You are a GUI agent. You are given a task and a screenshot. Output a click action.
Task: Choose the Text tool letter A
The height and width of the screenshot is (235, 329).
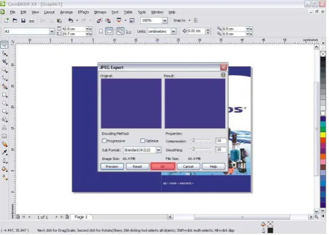pos(4,128)
